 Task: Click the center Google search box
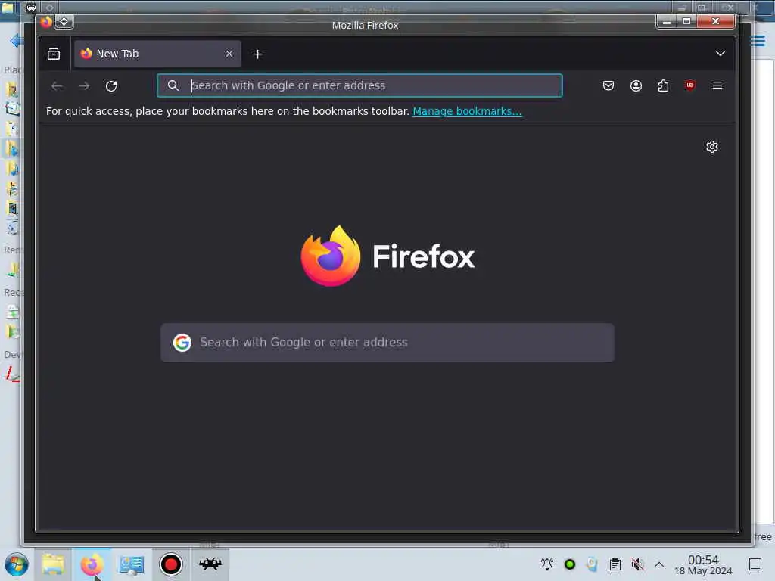[x=387, y=343]
